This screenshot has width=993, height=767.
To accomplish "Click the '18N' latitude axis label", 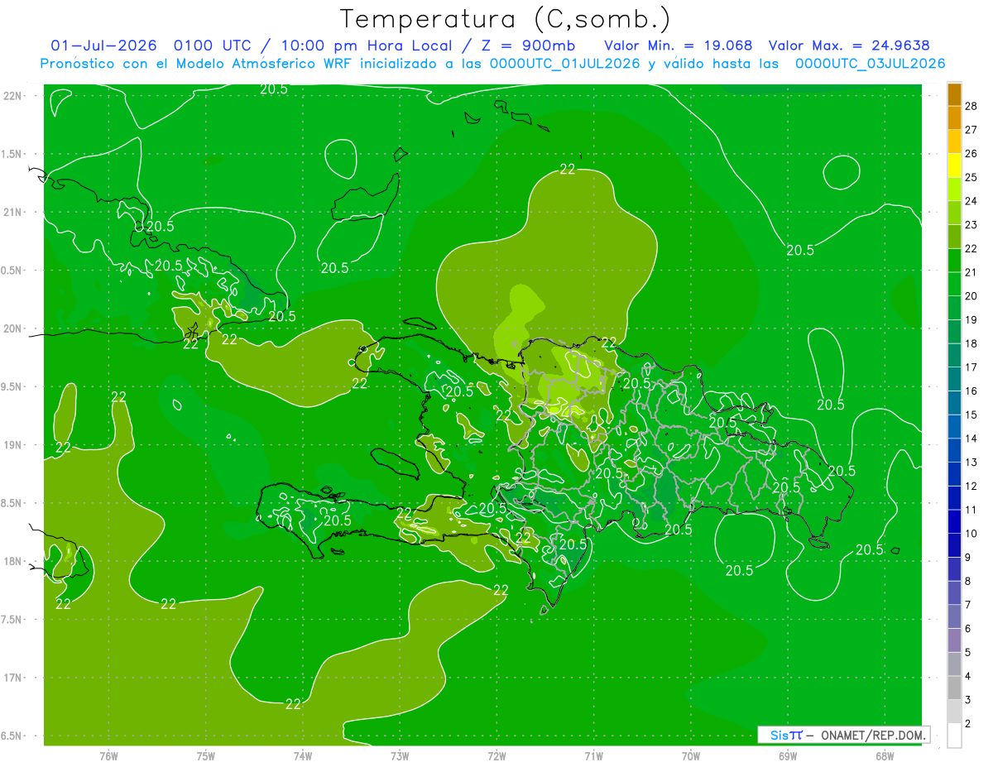I will coord(12,562).
